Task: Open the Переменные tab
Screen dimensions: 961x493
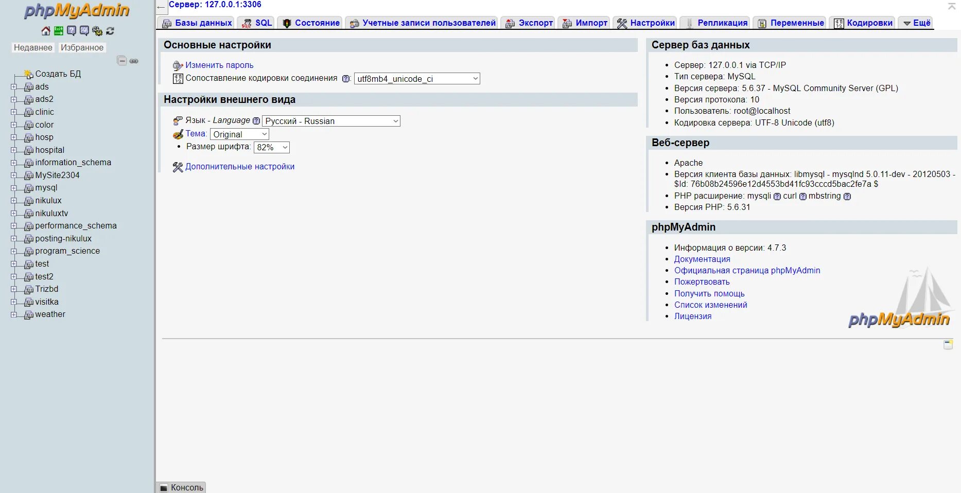Action: (x=790, y=23)
